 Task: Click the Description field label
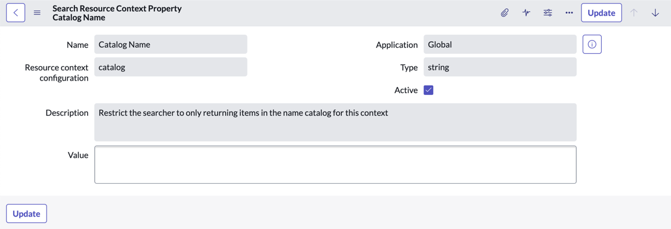tap(67, 113)
